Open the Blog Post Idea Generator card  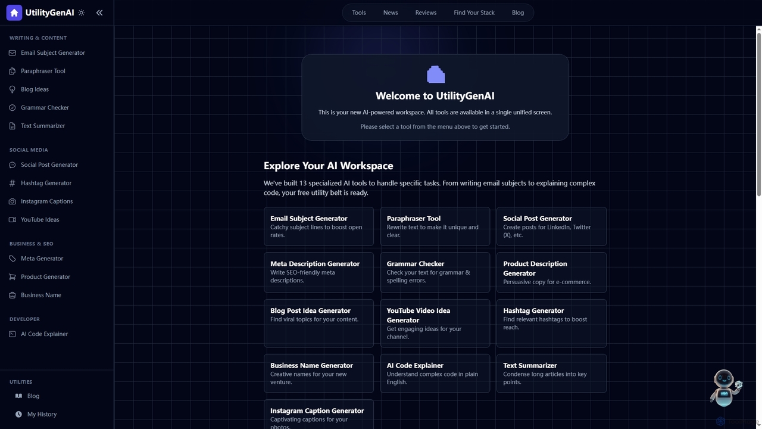(318, 324)
